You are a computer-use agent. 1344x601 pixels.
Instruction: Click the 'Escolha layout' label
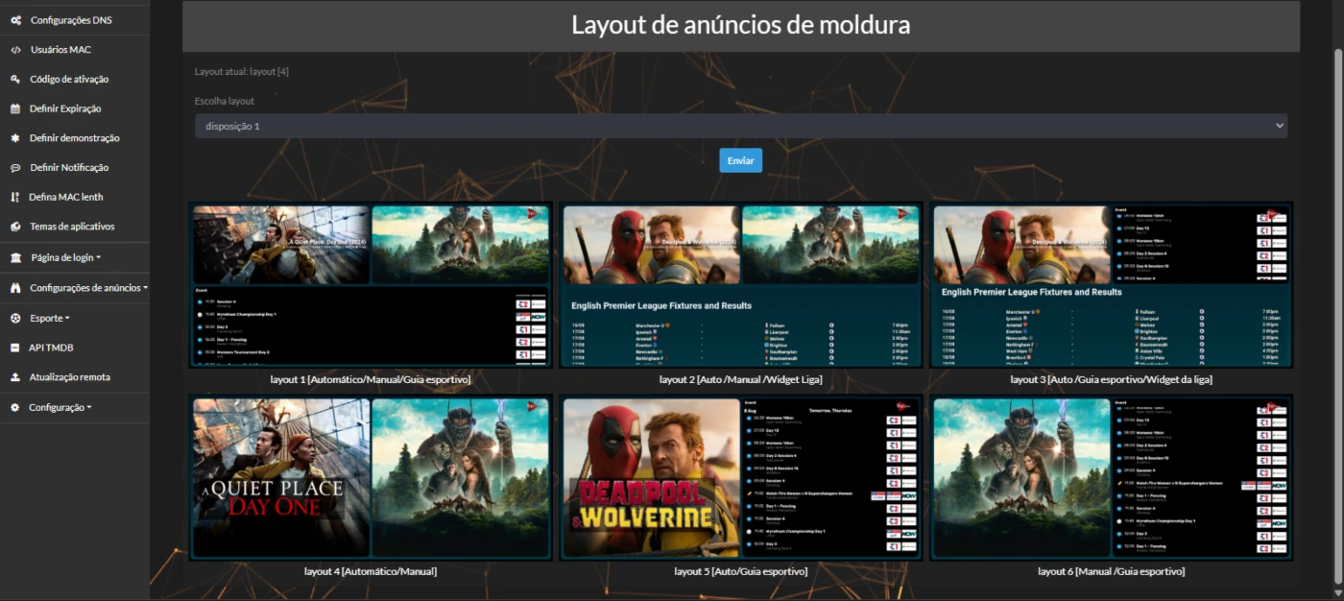225,101
